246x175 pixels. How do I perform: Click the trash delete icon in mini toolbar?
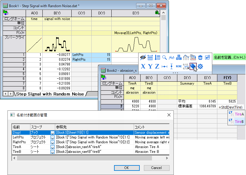tap(200, 57)
